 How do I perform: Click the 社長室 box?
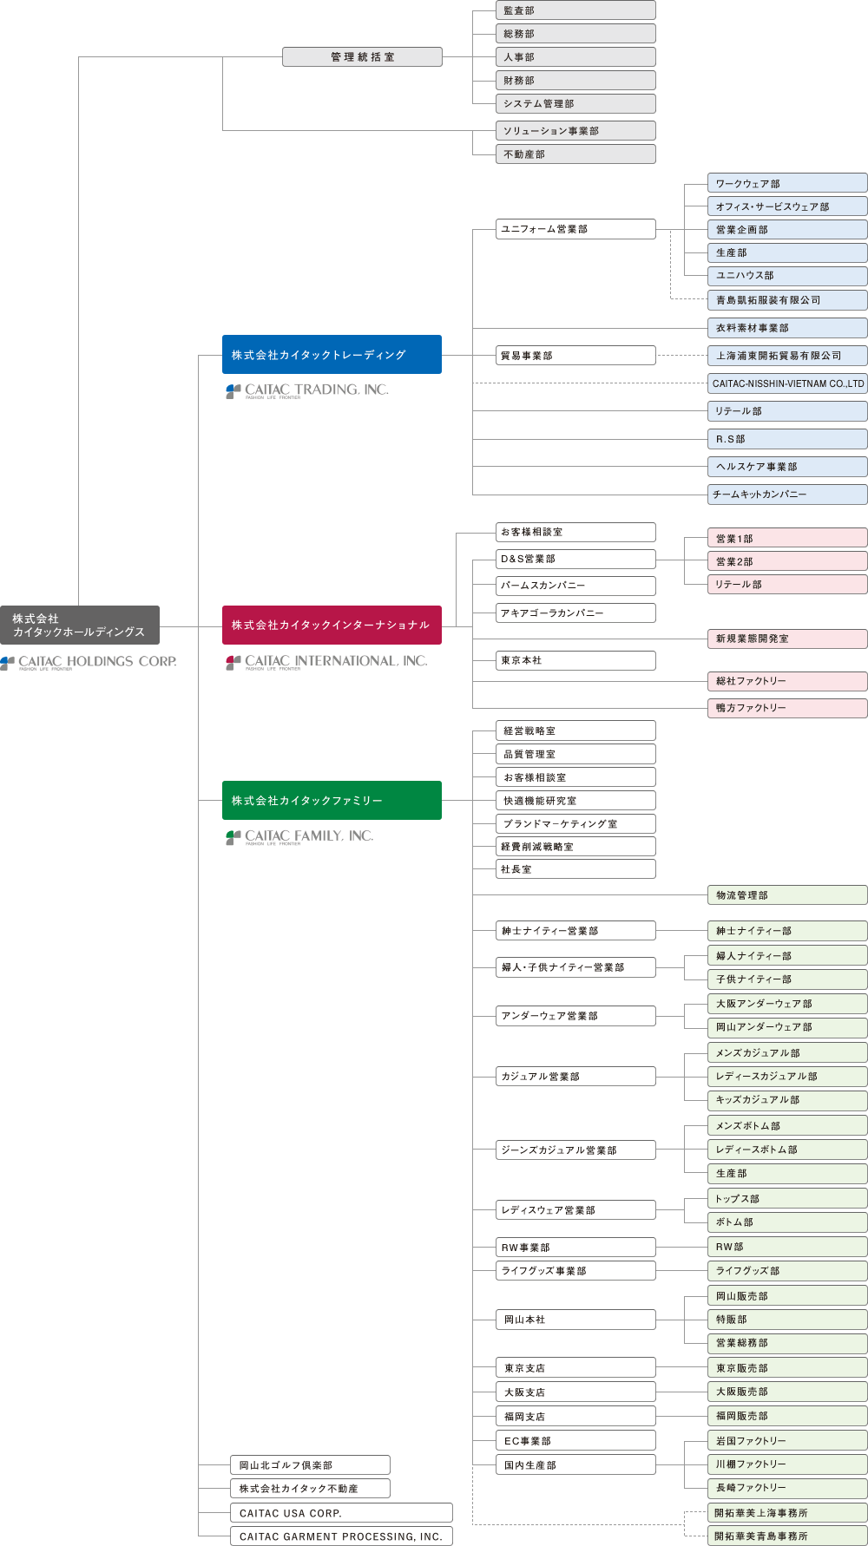[575, 869]
